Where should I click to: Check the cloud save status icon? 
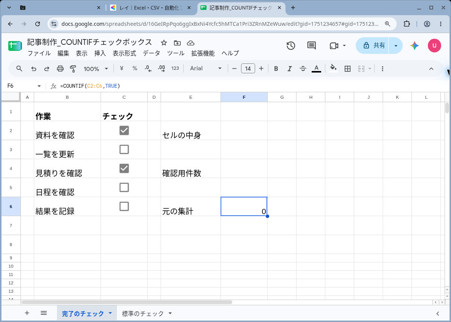(x=191, y=43)
